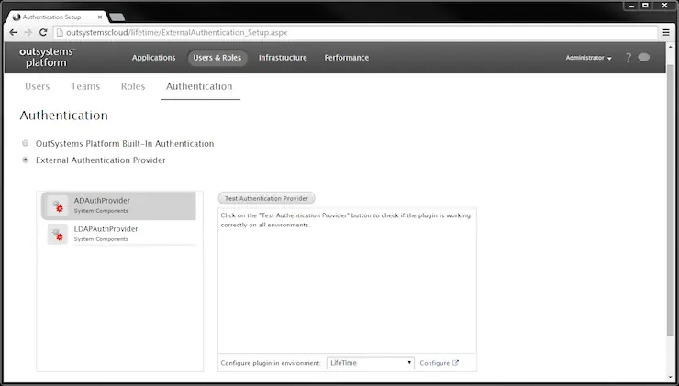The width and height of the screenshot is (679, 386).
Task: Switch to the Roles tab
Action: [x=133, y=86]
